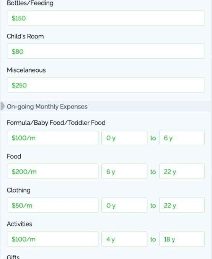
Task: Edit Food start age 6 y field
Action: pos(124,171)
